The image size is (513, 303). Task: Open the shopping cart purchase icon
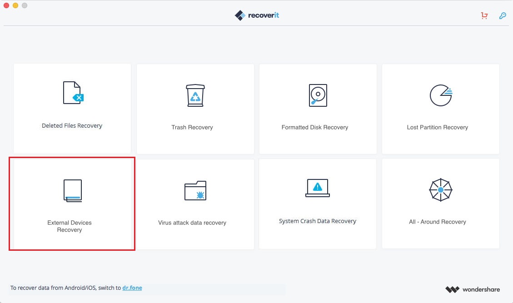pyautogui.click(x=484, y=15)
